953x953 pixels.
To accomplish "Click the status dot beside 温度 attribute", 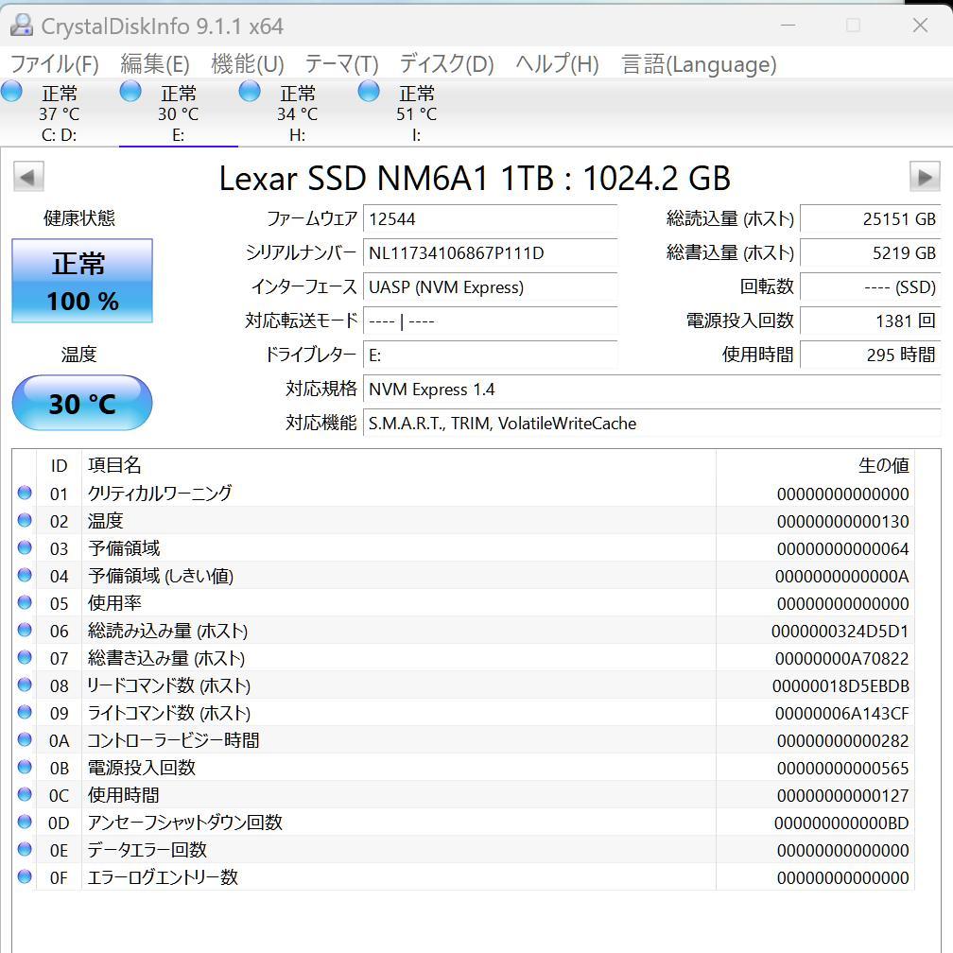I will pos(26,520).
